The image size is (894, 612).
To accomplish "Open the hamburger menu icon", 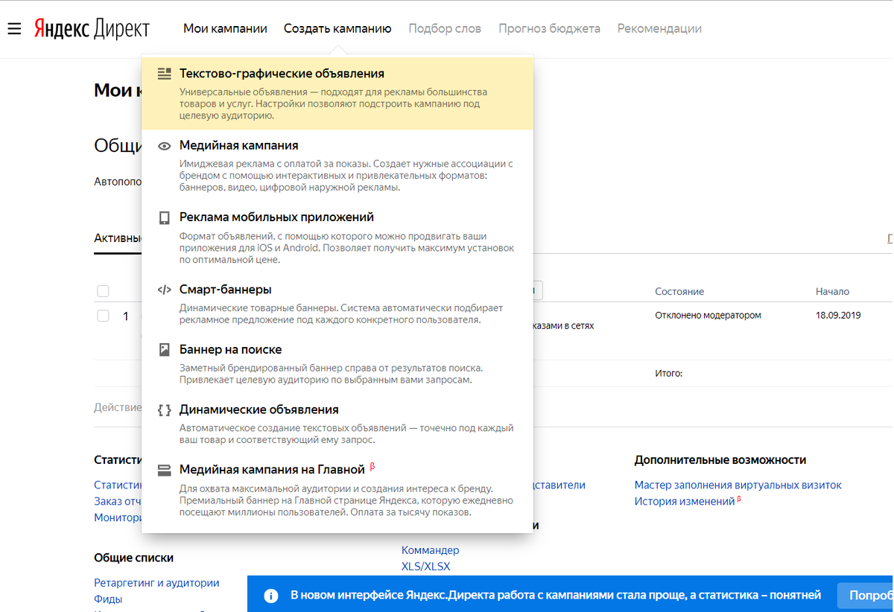I will point(13,29).
